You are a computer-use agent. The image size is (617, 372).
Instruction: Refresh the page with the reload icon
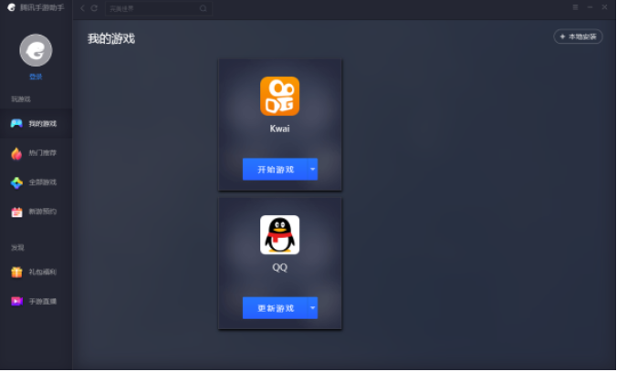coord(94,8)
